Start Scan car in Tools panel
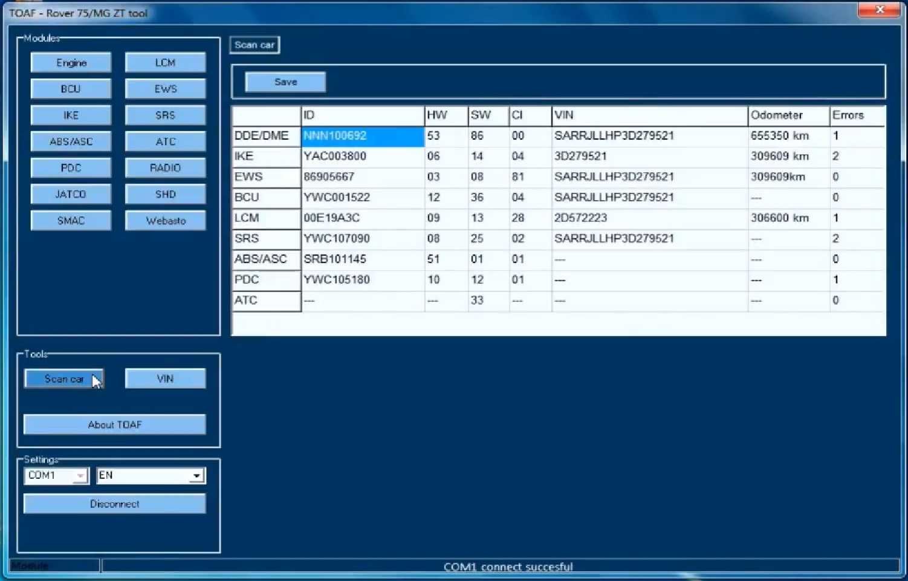 coord(64,379)
